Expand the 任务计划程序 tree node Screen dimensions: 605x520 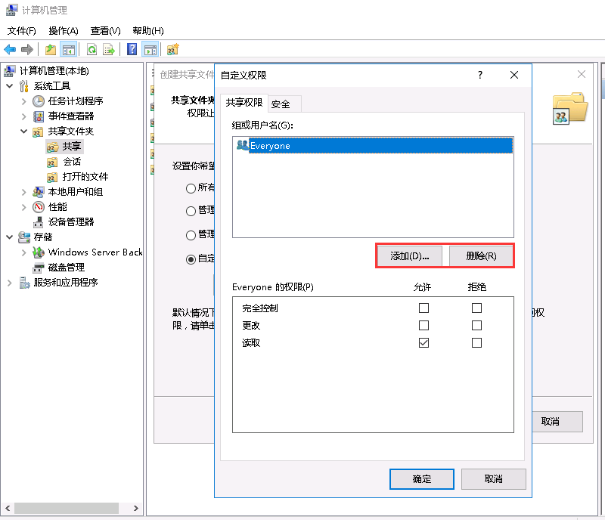(24, 101)
